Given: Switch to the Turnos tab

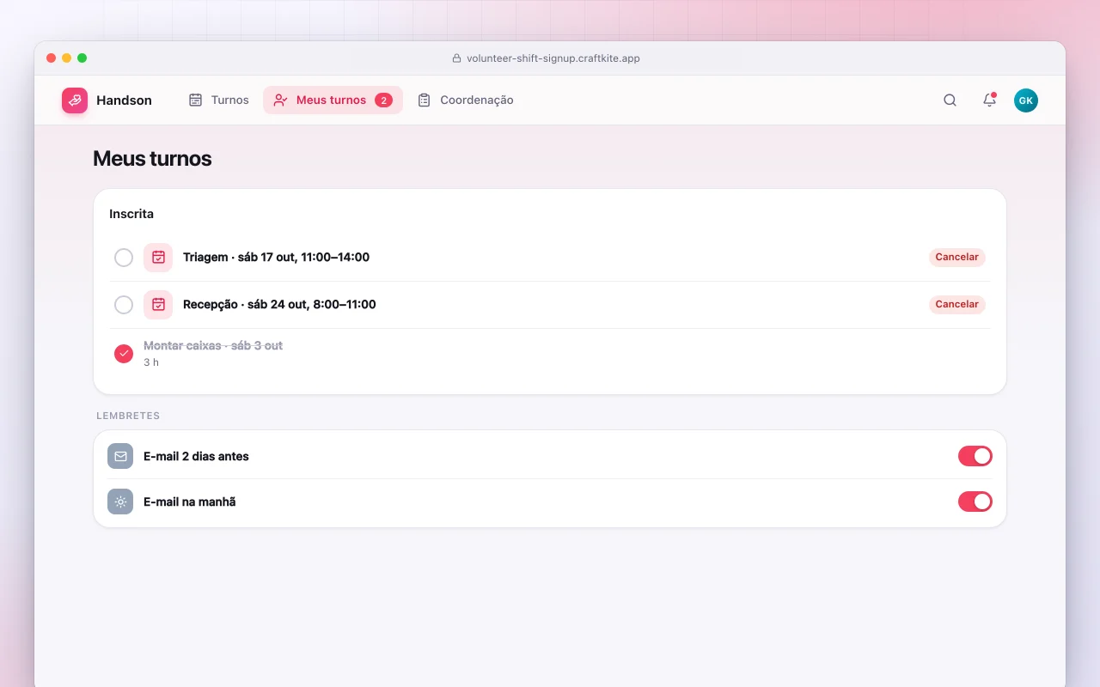Looking at the screenshot, I should (218, 100).
